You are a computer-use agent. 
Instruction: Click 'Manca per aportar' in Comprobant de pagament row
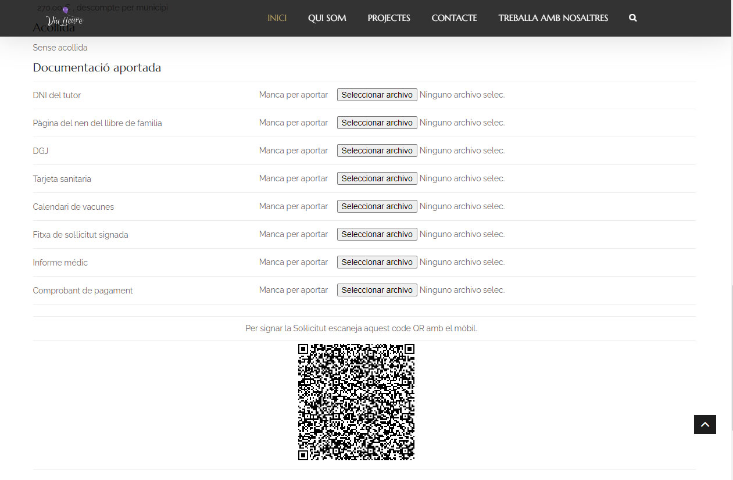[x=294, y=290]
